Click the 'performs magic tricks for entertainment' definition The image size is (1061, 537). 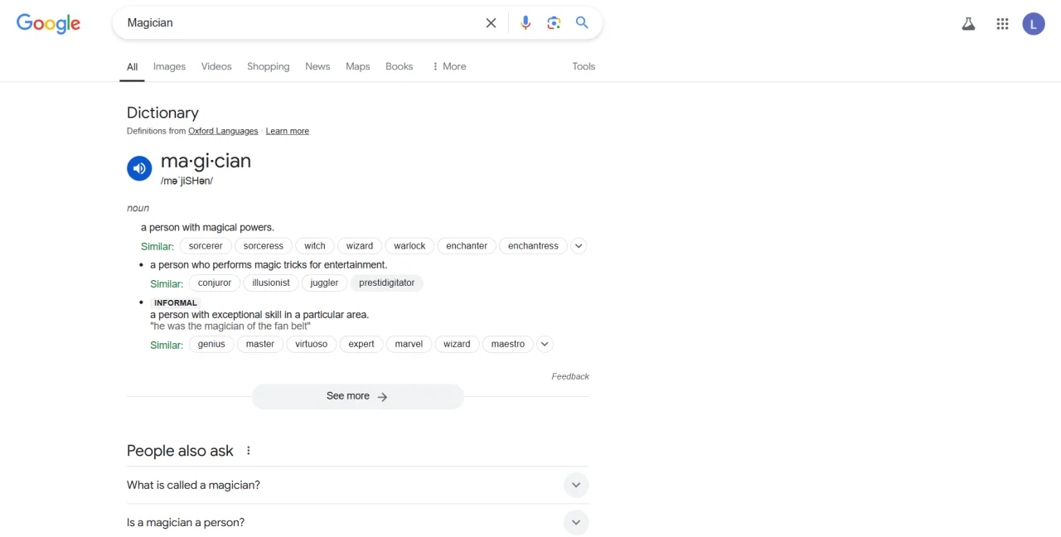(x=269, y=264)
